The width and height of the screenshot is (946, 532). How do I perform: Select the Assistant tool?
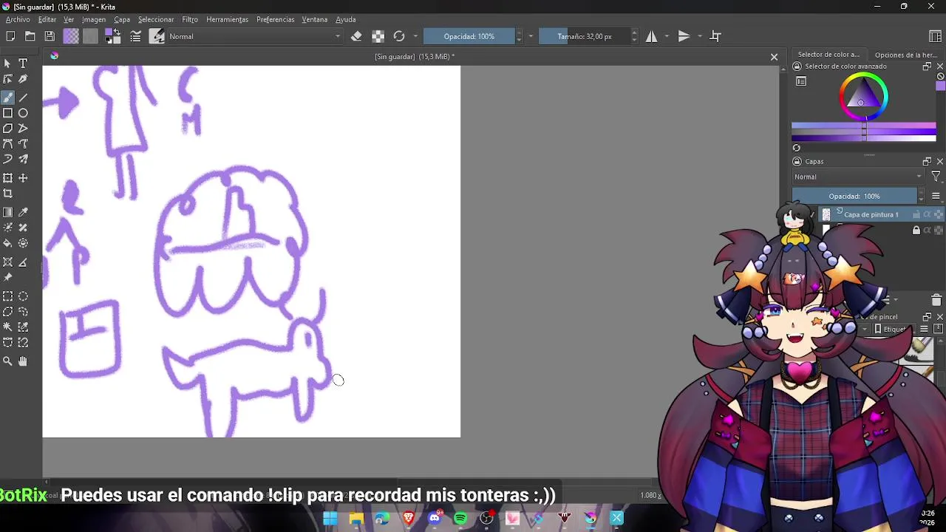pos(7,262)
